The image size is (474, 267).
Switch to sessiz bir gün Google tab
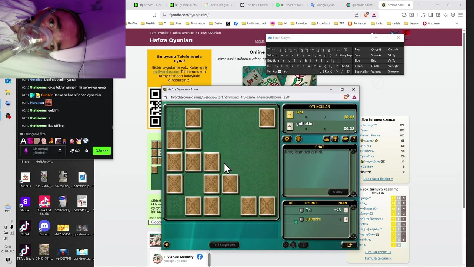(x=219, y=5)
